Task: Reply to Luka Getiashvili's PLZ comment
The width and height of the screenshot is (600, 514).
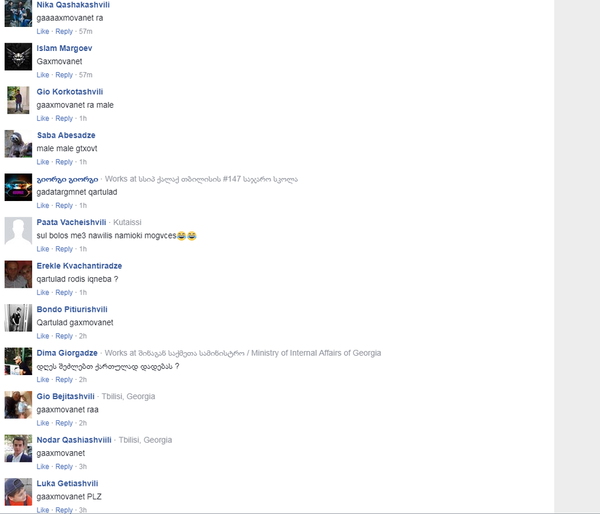Action: tap(64, 510)
